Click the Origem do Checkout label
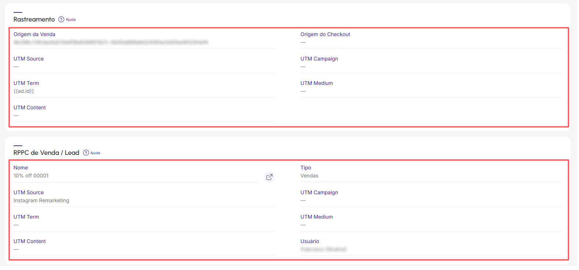 click(325, 34)
